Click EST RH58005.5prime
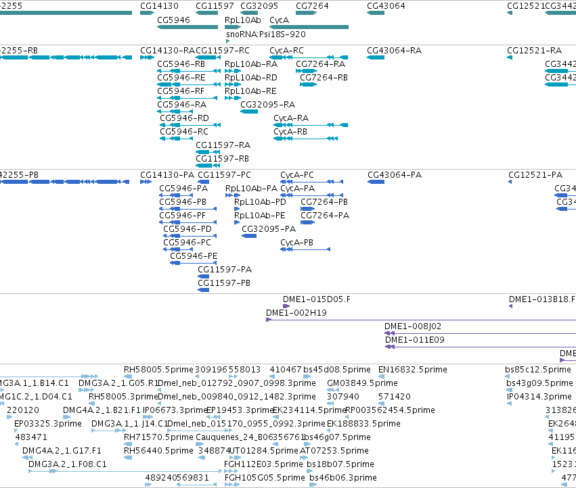The image size is (576, 488). [158, 370]
